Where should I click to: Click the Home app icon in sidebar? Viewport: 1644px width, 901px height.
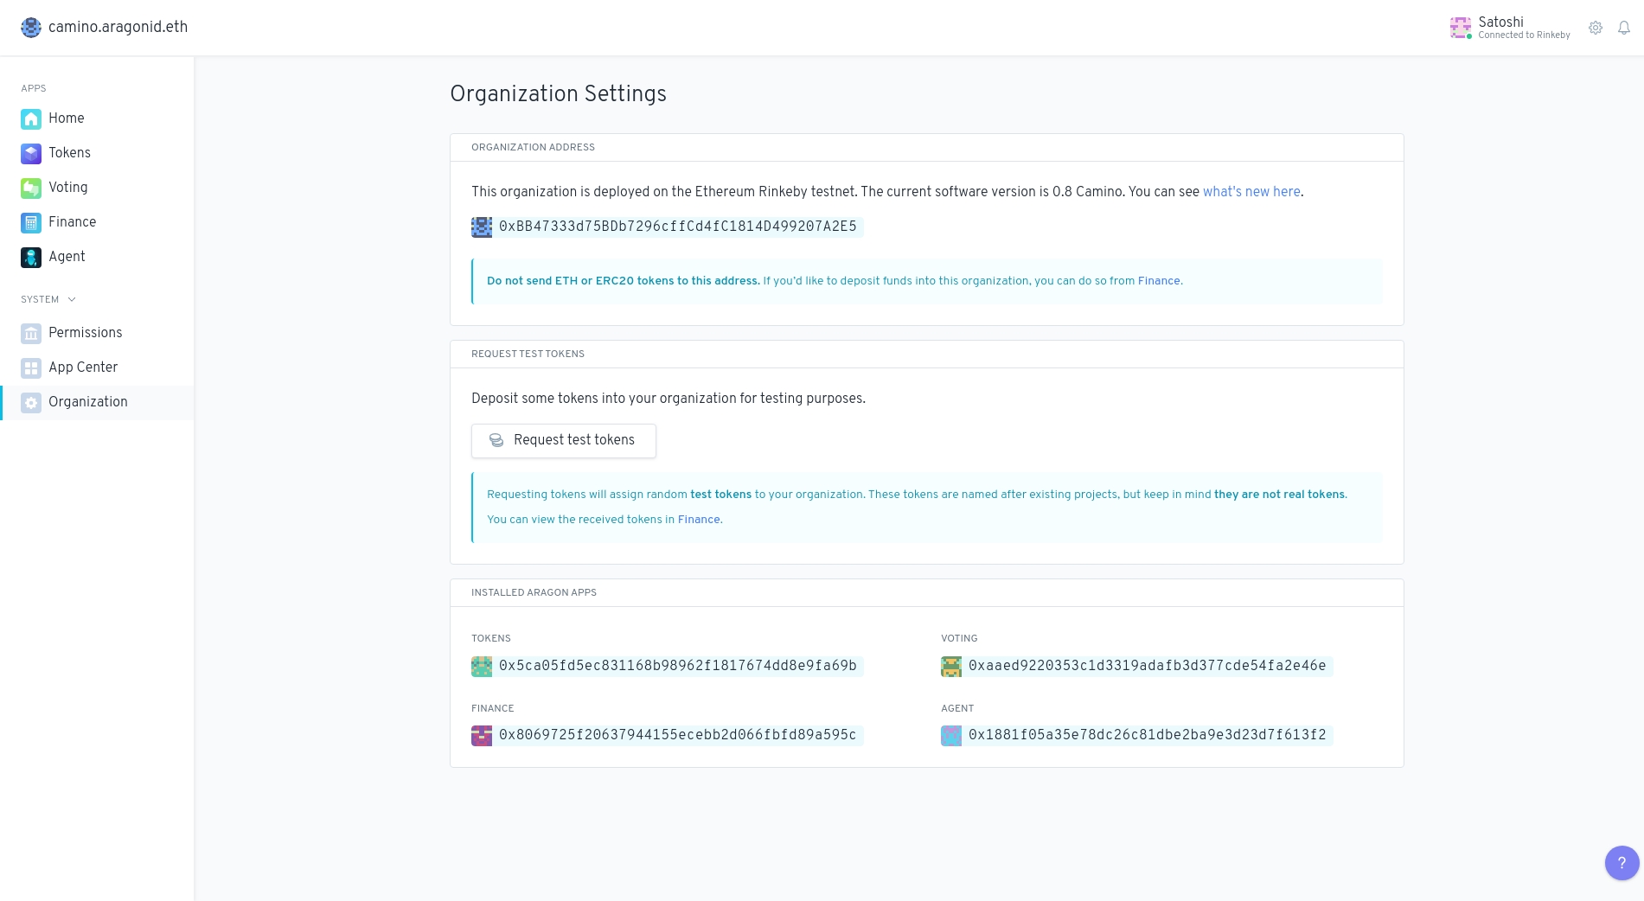pos(31,118)
